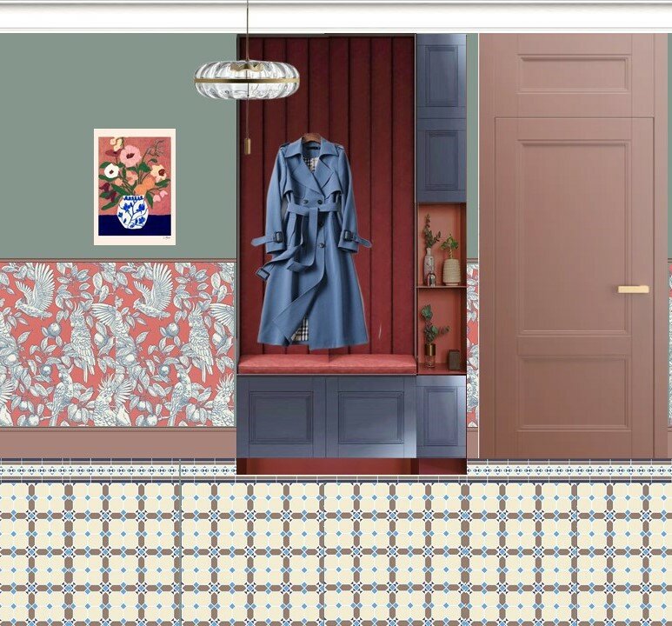Click the small dark frame on lower shelf
672x626 pixels.
[454, 359]
